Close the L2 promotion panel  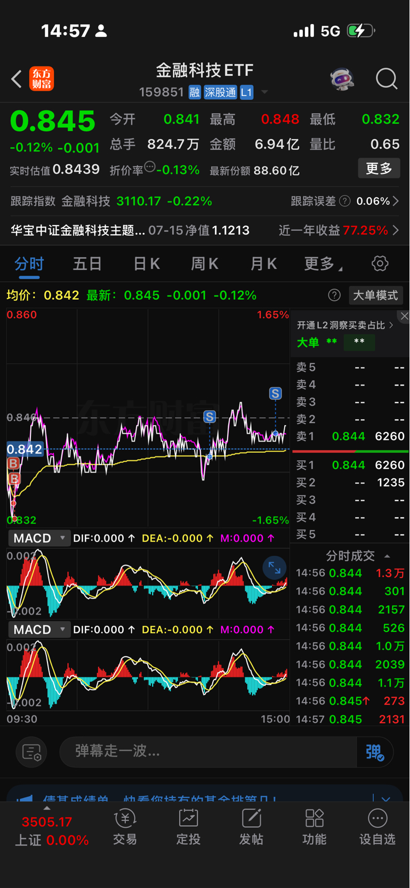click(404, 316)
